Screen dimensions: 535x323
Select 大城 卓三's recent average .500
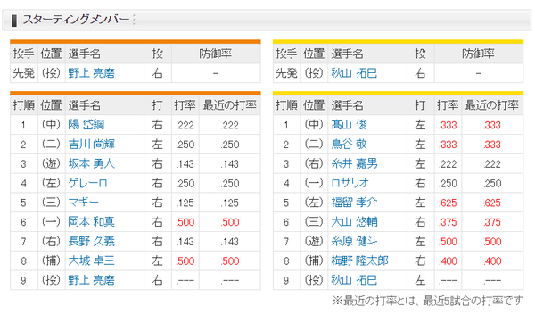tap(230, 261)
